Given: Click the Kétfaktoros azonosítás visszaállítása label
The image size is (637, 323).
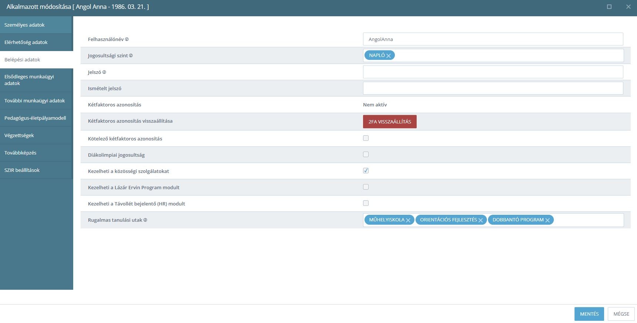Looking at the screenshot, I should (130, 121).
